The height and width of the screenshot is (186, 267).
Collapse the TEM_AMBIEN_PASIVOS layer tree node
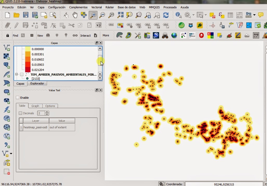click(17, 74)
